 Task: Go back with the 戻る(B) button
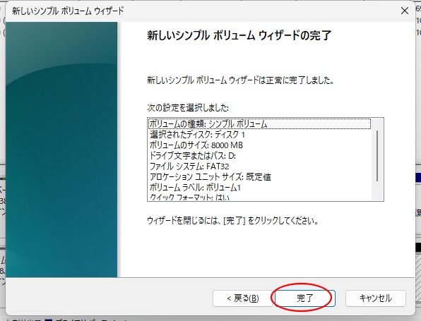pyautogui.click(x=243, y=298)
